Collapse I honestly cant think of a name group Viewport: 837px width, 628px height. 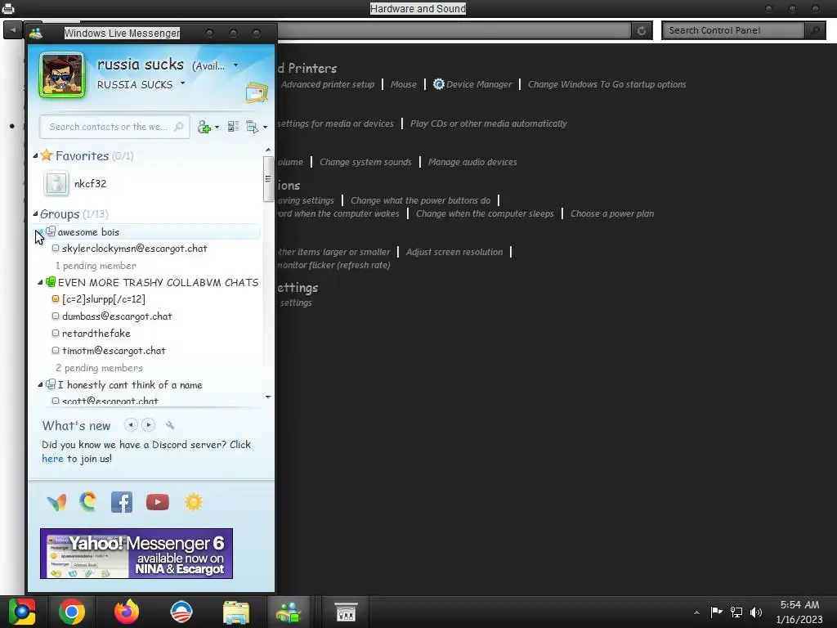[40, 385]
